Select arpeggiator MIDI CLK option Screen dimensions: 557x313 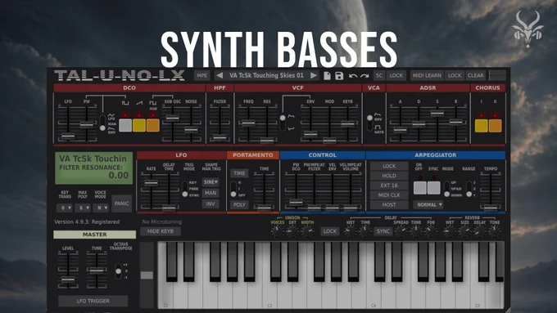(389, 195)
